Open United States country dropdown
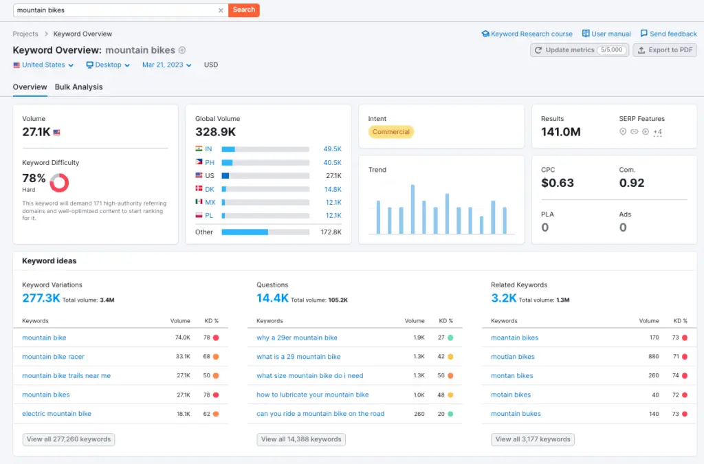Image resolution: width=704 pixels, height=464 pixels. point(43,65)
